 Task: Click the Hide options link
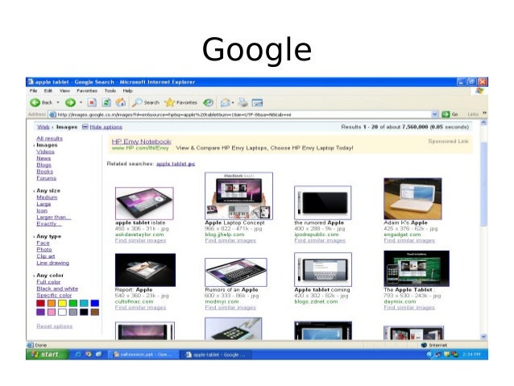pos(106,127)
